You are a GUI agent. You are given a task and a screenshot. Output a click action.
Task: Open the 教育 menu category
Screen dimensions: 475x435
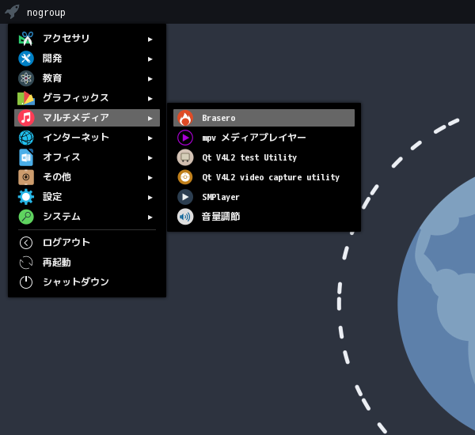tap(87, 78)
